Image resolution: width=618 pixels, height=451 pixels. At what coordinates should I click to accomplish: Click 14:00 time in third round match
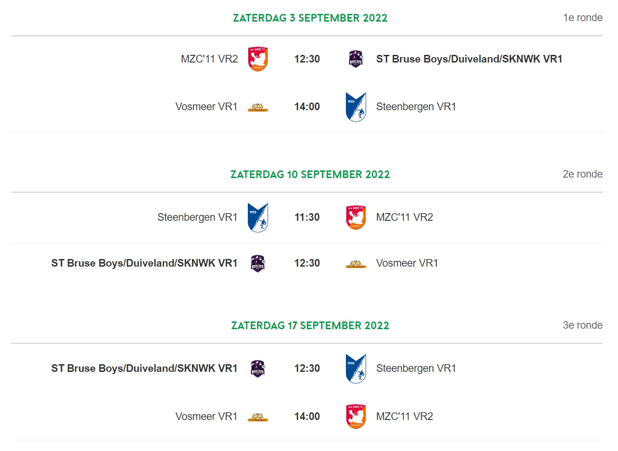tap(307, 416)
